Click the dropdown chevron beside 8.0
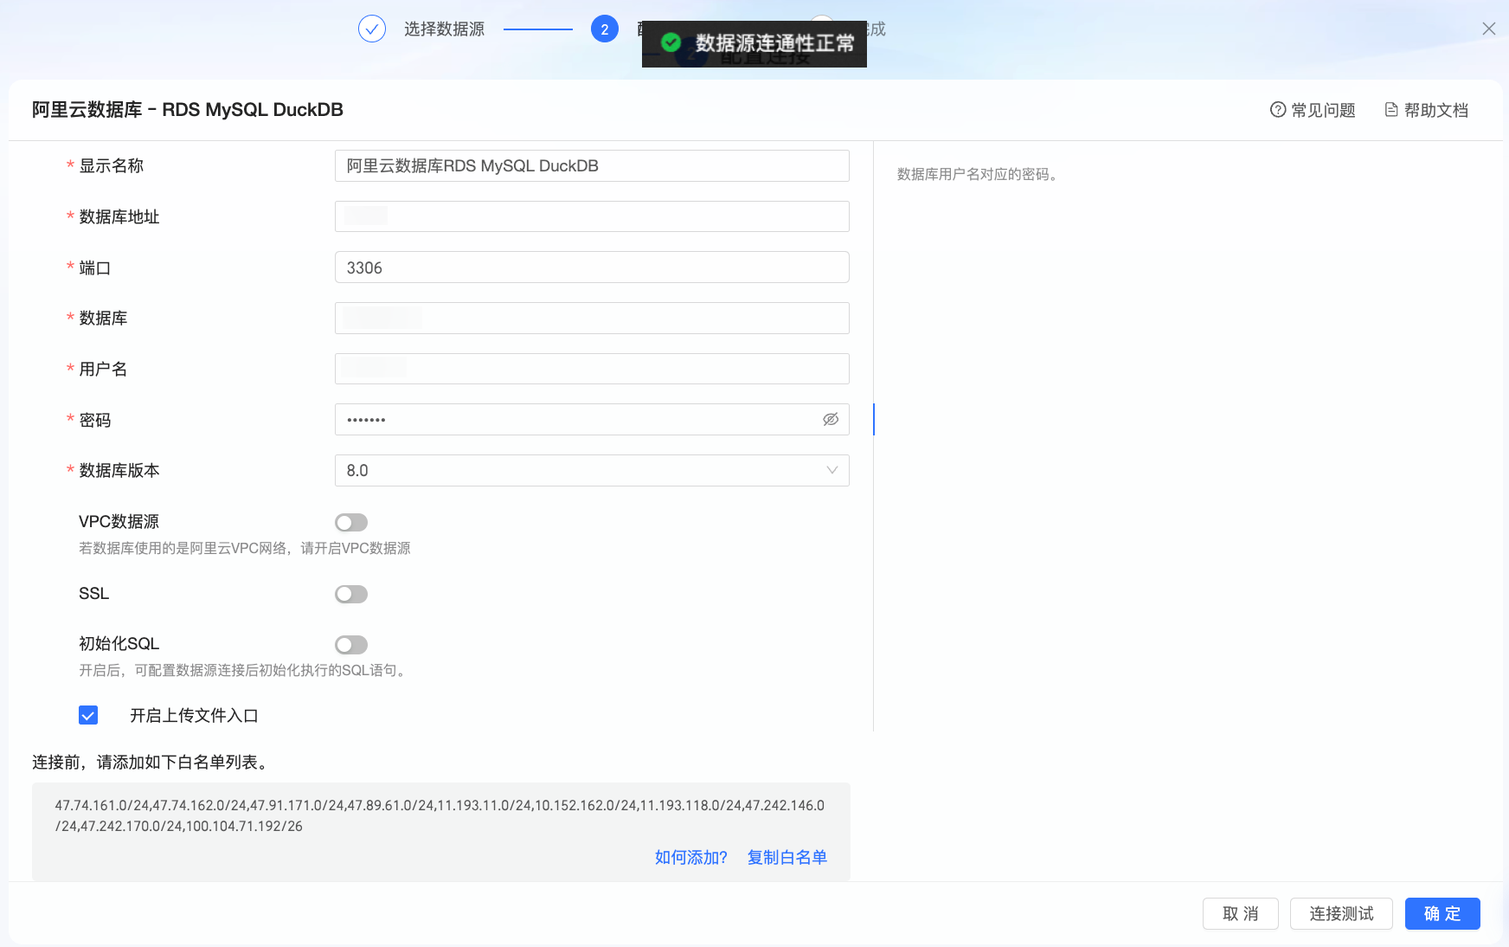 (x=832, y=470)
